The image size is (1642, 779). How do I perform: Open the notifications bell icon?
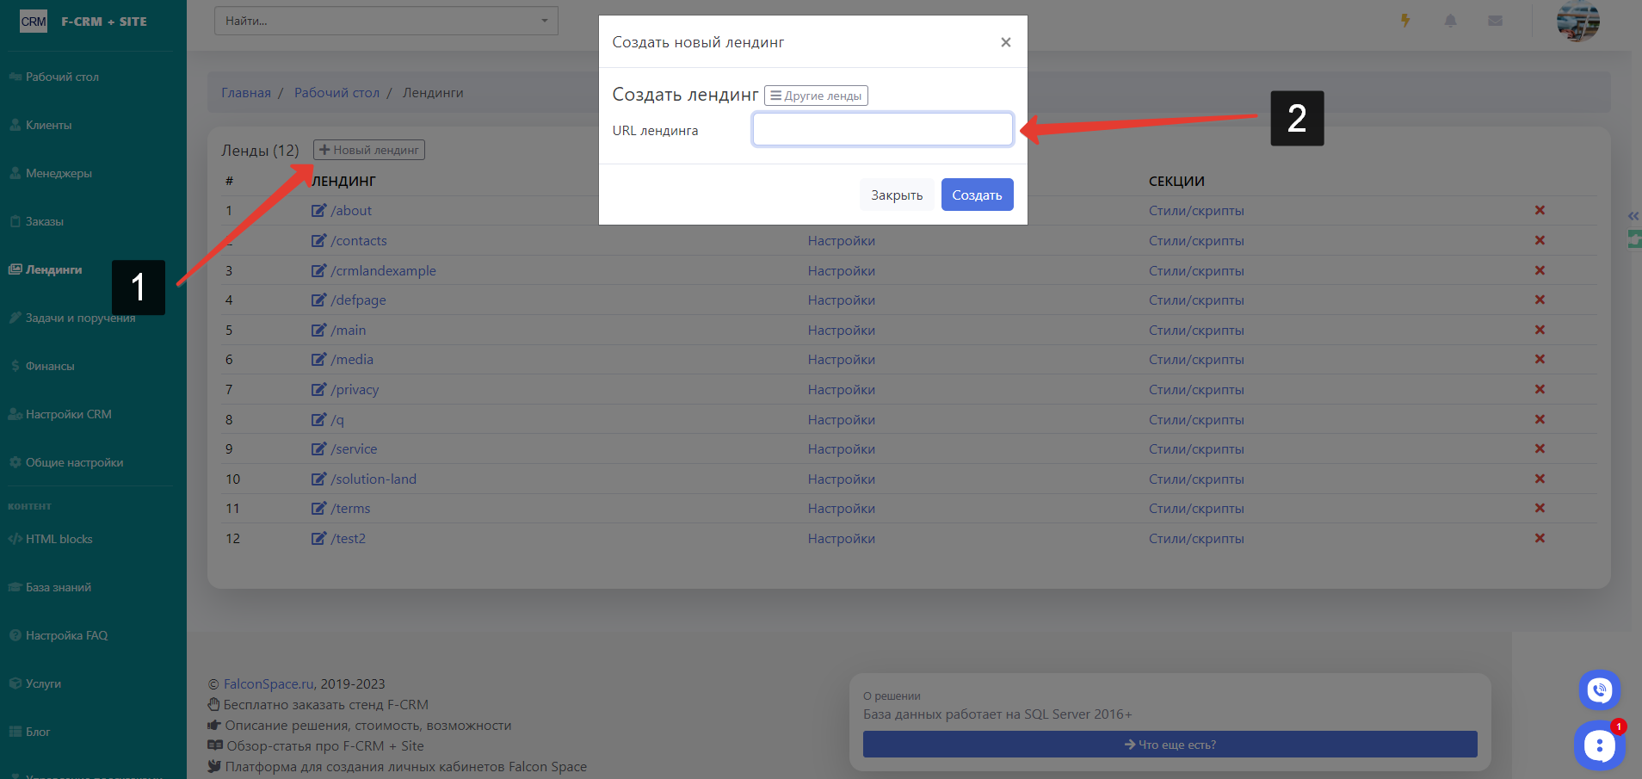[1450, 21]
